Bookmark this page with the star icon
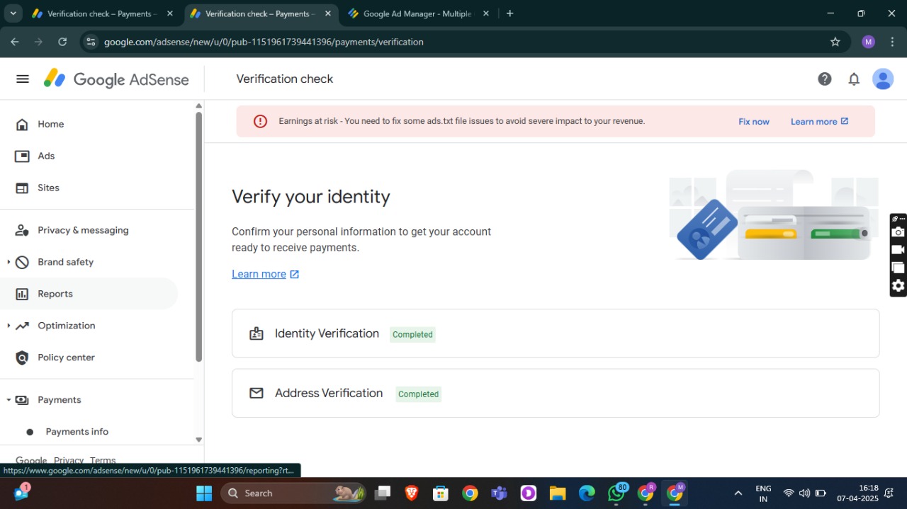The image size is (907, 509). [x=835, y=42]
